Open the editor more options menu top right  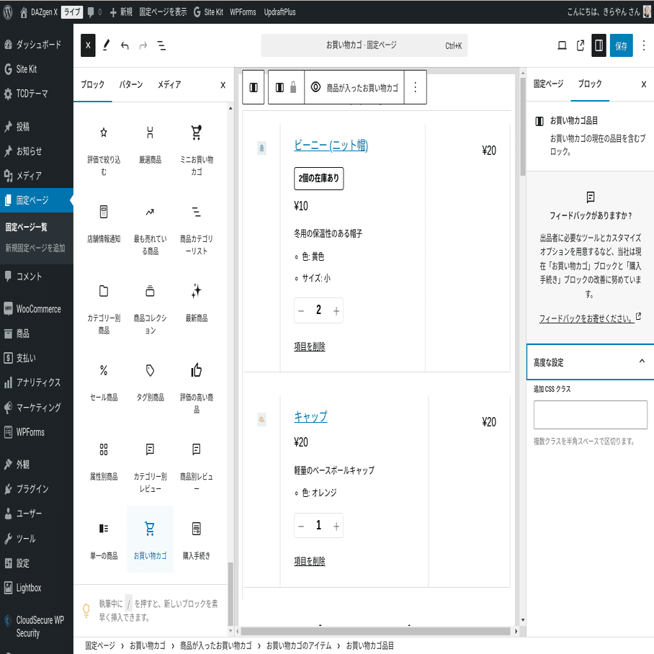coord(643,45)
